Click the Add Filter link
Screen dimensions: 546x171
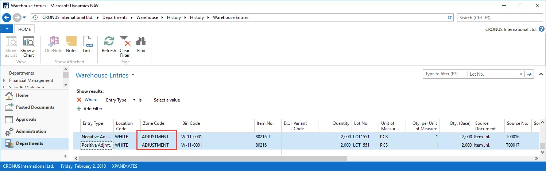tap(93, 109)
